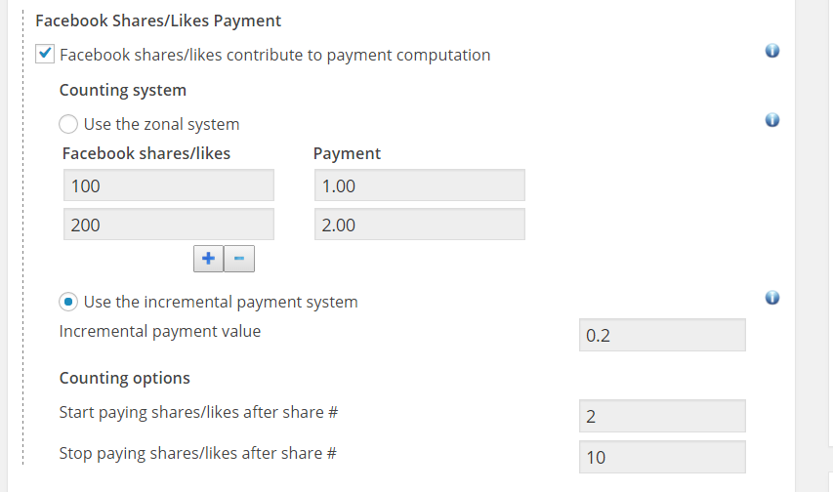833x492 pixels.
Task: Click the 1.00 payment field
Action: (419, 185)
